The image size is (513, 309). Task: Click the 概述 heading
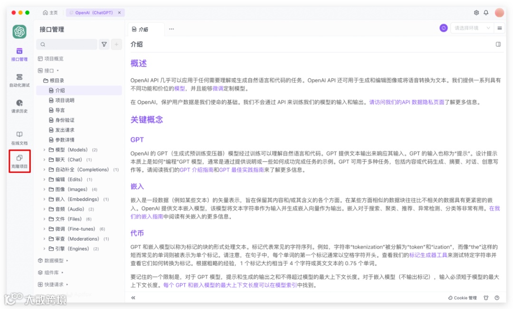138,64
